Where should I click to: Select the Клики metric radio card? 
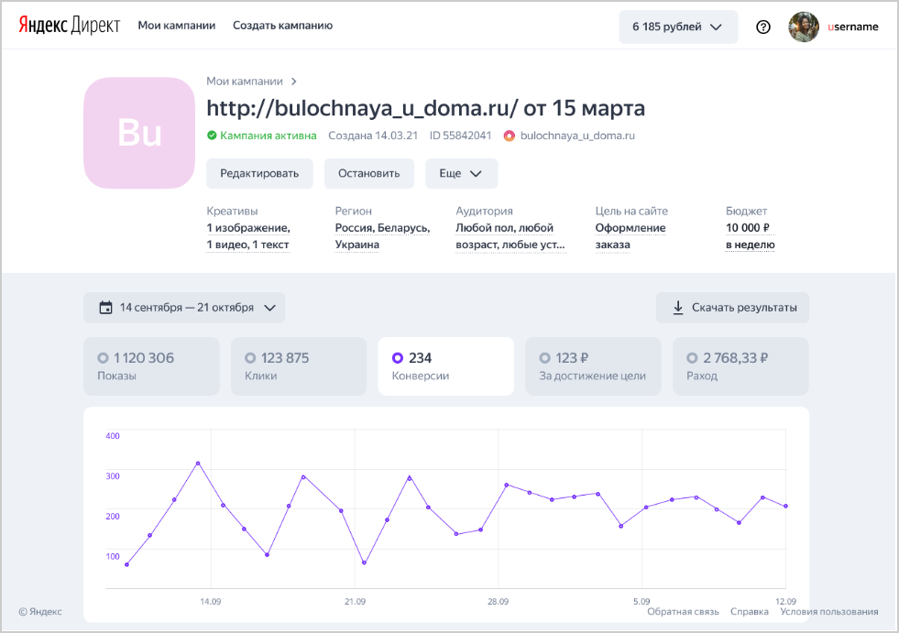click(x=299, y=366)
